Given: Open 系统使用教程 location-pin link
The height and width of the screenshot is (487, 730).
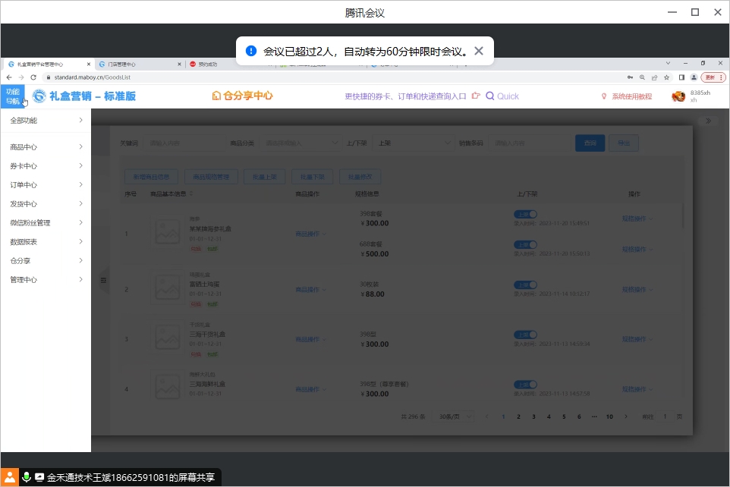Looking at the screenshot, I should pyautogui.click(x=604, y=96).
